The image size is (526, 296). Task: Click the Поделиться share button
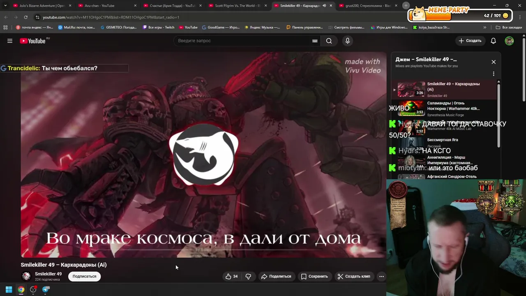pyautogui.click(x=276, y=276)
